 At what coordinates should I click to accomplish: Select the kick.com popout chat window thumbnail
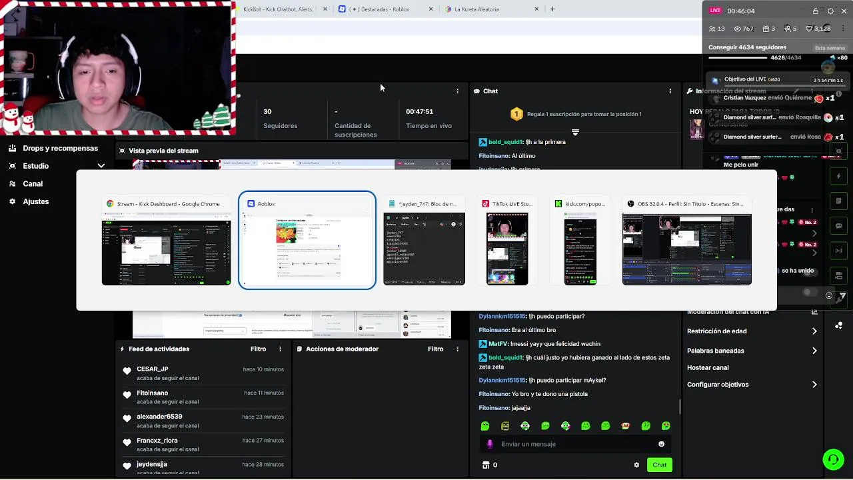tap(580, 242)
